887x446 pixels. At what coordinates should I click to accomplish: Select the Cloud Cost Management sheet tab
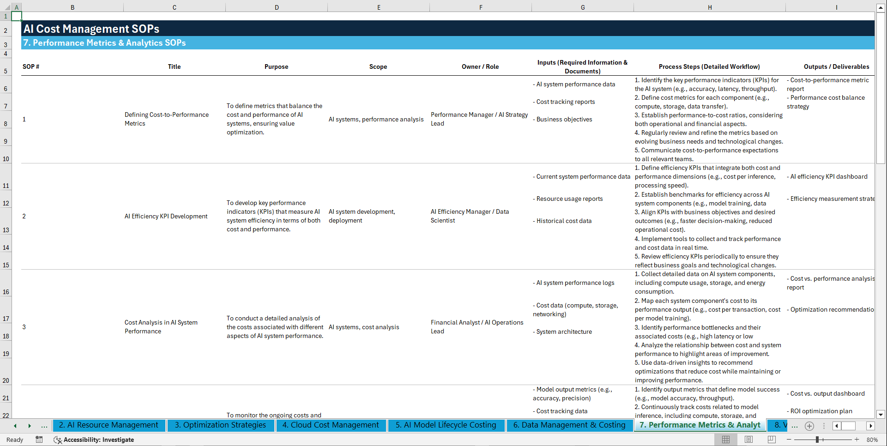click(331, 425)
